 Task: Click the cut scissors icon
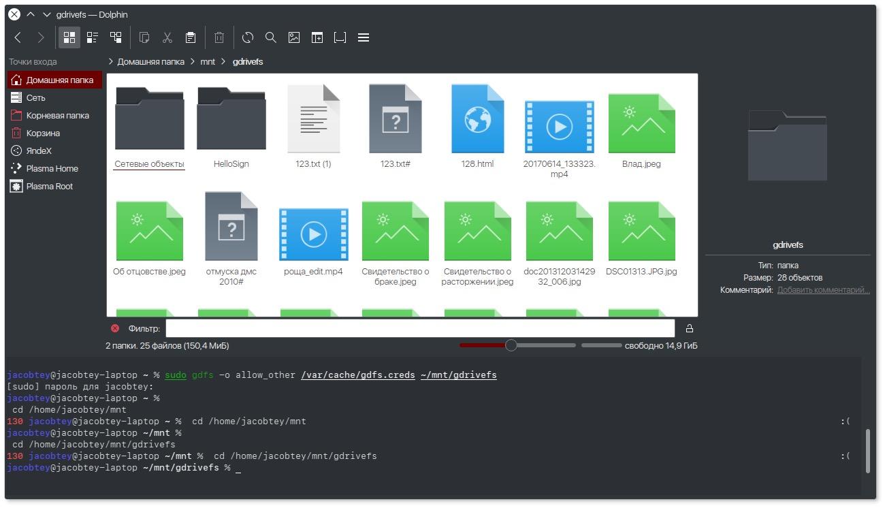167,37
